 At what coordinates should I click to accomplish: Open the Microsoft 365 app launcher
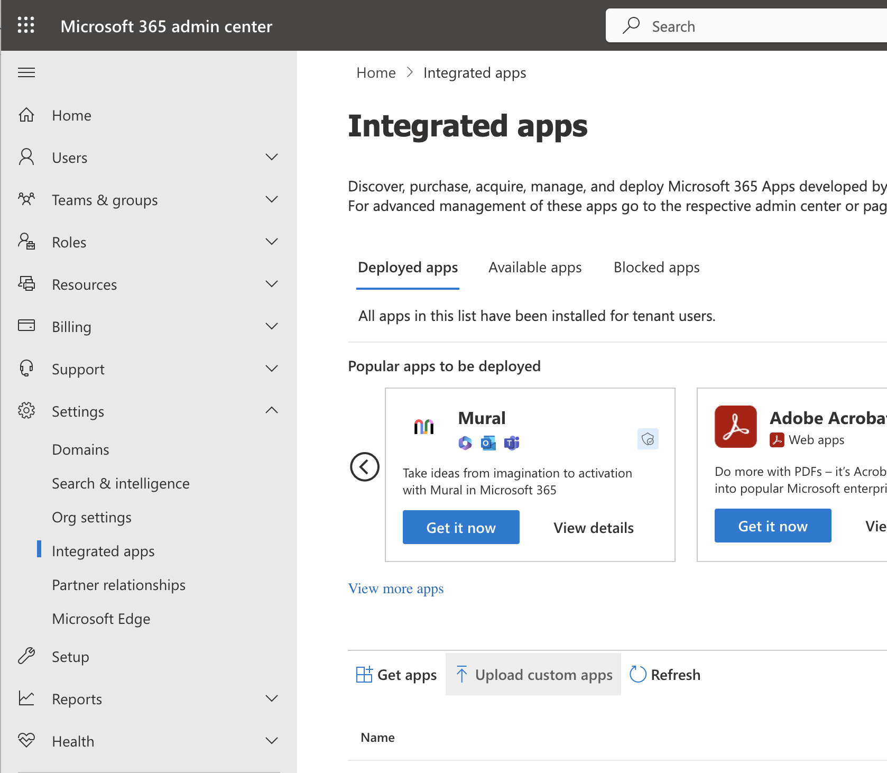26,25
